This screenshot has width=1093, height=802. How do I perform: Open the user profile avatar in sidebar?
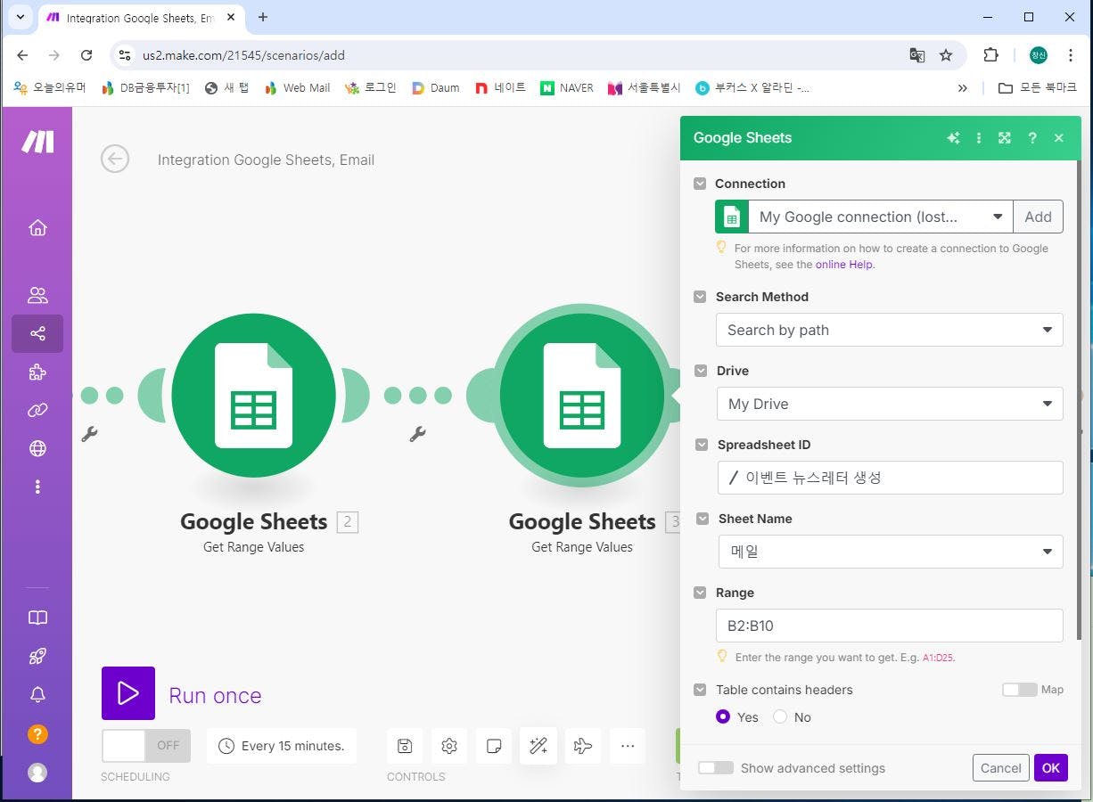click(x=37, y=773)
